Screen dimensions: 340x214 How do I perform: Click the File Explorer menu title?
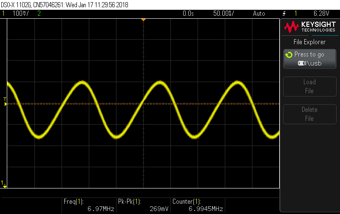pos(309,42)
